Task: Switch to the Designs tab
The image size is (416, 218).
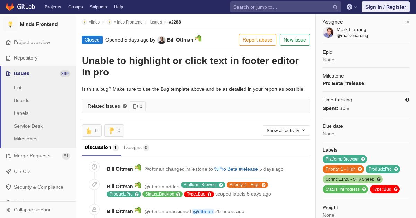Action: tap(136, 148)
